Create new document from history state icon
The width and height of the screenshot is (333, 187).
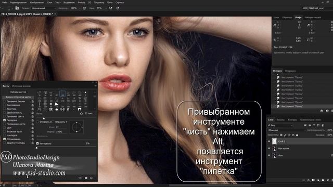tap(322, 111)
